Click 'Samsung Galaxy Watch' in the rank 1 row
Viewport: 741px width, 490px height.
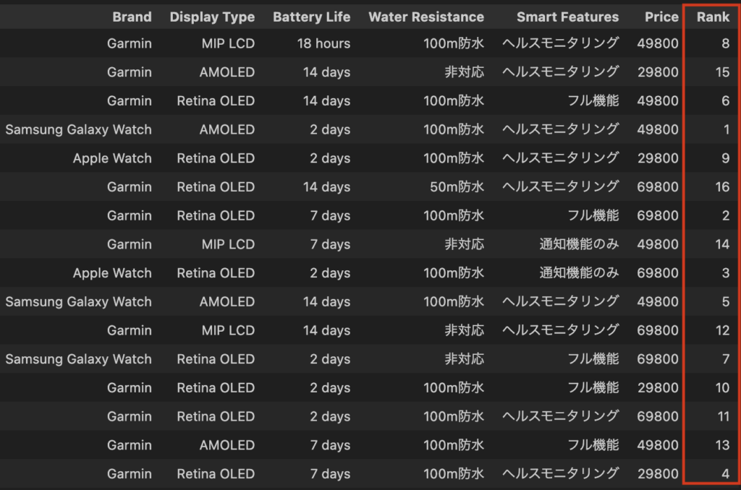click(78, 129)
